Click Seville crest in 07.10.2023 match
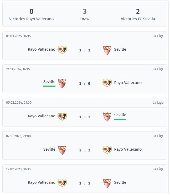The height and width of the screenshot is (195, 170). tap(62, 150)
